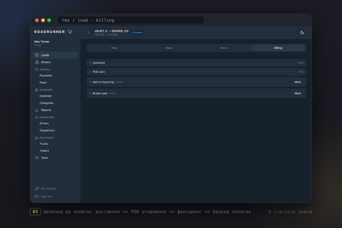Click the Reports bar chart icon
Viewport: 342px width, 228px height.
coord(37,110)
